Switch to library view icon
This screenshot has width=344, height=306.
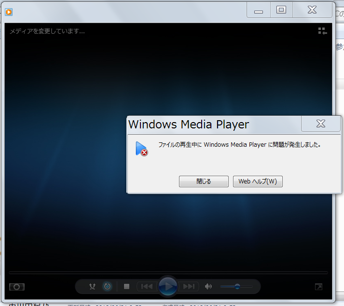click(322, 31)
